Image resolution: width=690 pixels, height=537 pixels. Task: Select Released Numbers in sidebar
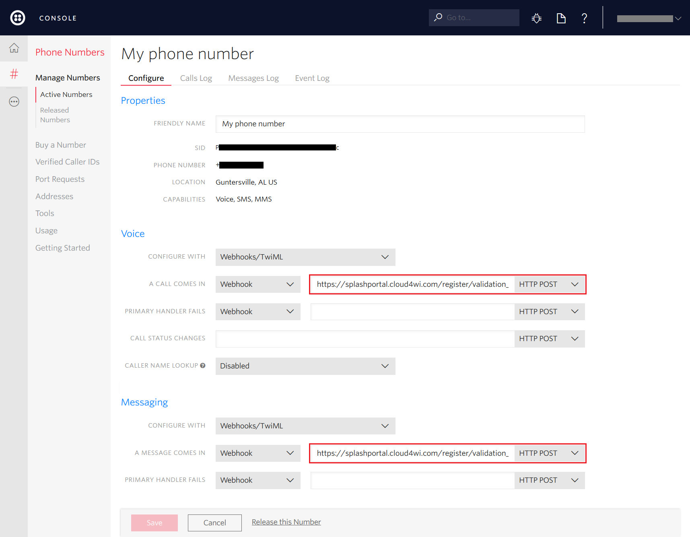[x=55, y=115]
